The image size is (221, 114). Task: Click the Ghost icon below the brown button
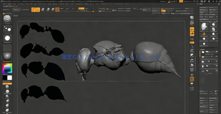[x=192, y=84]
